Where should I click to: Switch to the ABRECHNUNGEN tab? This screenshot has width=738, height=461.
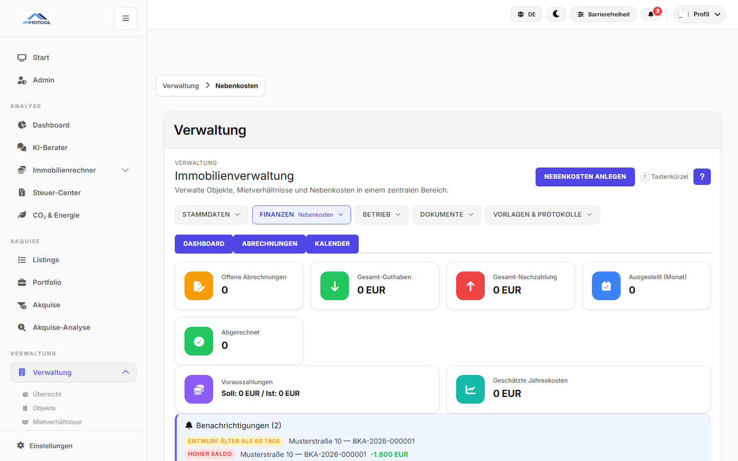270,244
